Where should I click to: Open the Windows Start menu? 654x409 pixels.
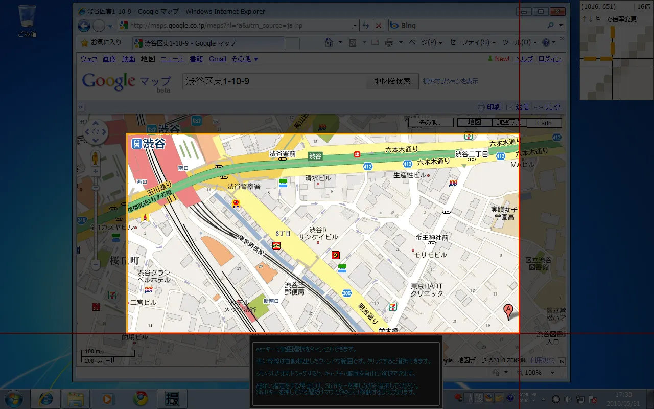coord(13,398)
